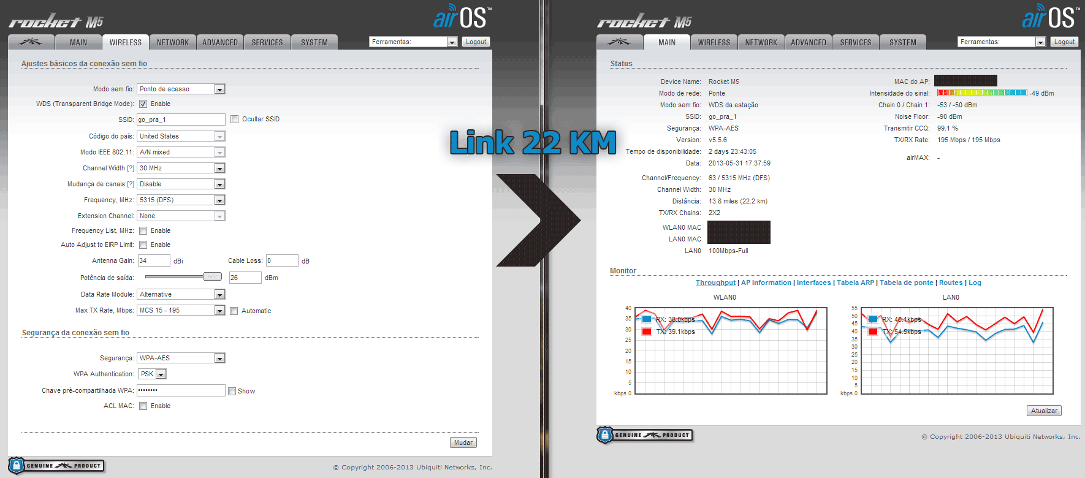Click Logout button in right panel
Image resolution: width=1085 pixels, height=478 pixels.
click(x=1065, y=42)
